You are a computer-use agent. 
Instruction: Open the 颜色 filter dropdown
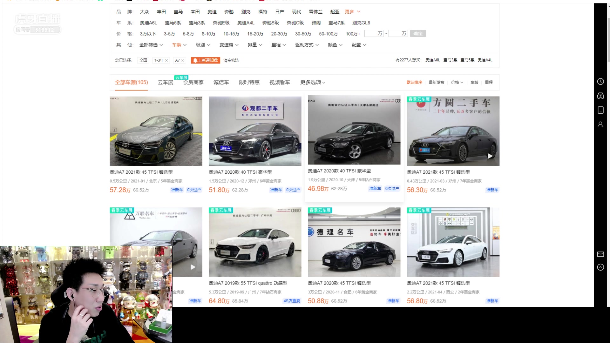point(335,45)
